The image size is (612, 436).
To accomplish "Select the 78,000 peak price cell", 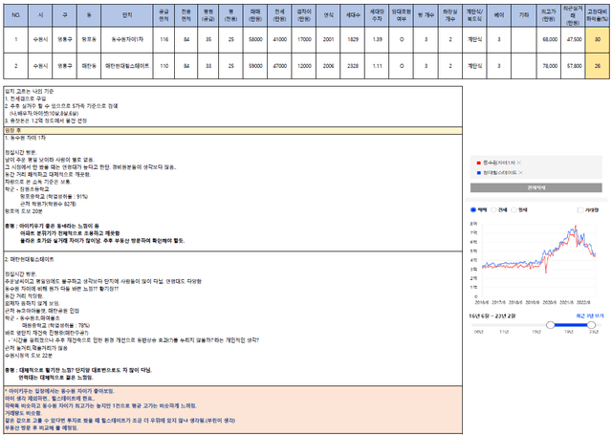I will tap(549, 66).
